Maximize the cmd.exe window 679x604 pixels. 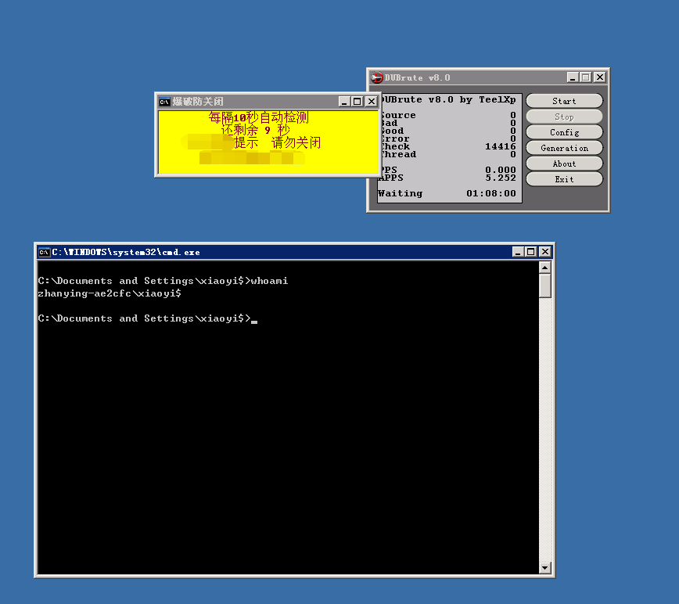pyautogui.click(x=530, y=252)
